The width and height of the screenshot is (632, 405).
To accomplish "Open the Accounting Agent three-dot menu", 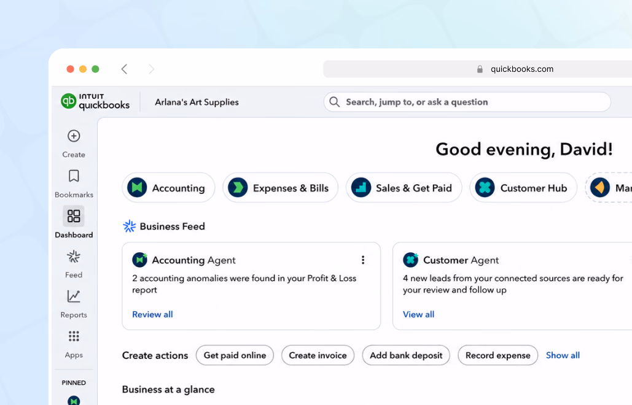I will point(363,260).
